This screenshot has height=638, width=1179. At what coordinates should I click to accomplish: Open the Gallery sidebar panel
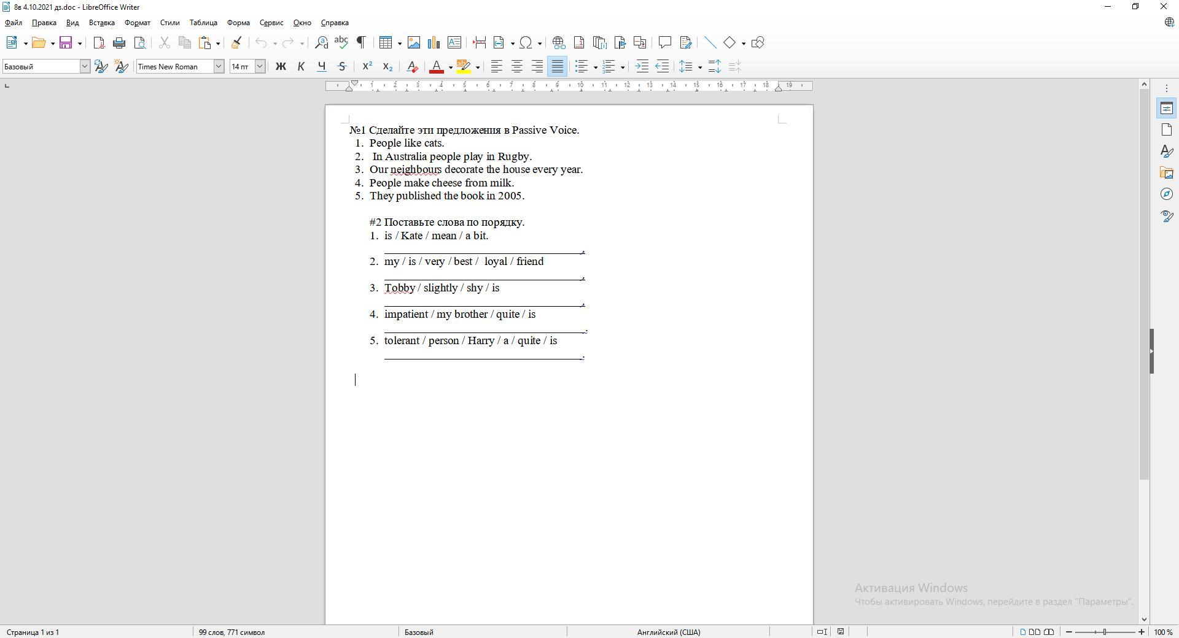point(1167,173)
